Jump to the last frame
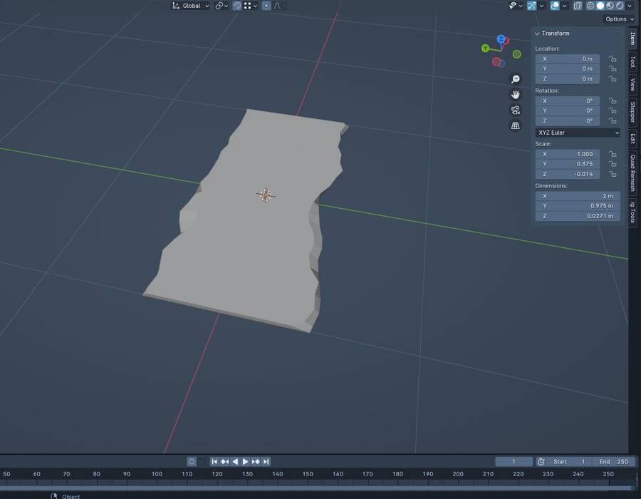 [266, 462]
